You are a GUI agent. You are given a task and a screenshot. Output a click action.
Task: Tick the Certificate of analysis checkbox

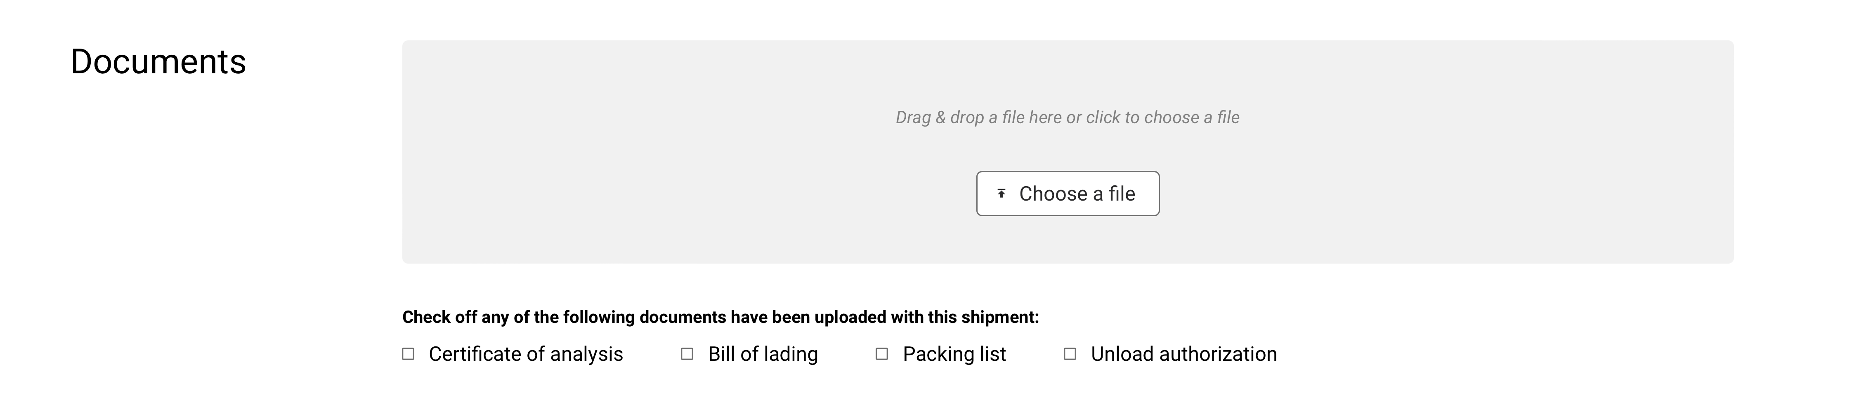point(409,354)
